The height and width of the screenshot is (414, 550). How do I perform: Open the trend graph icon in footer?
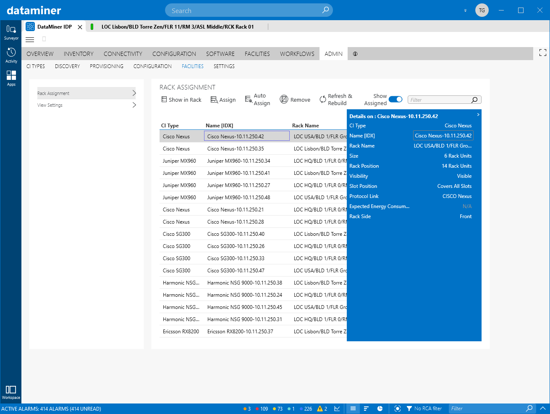pyautogui.click(x=337, y=409)
